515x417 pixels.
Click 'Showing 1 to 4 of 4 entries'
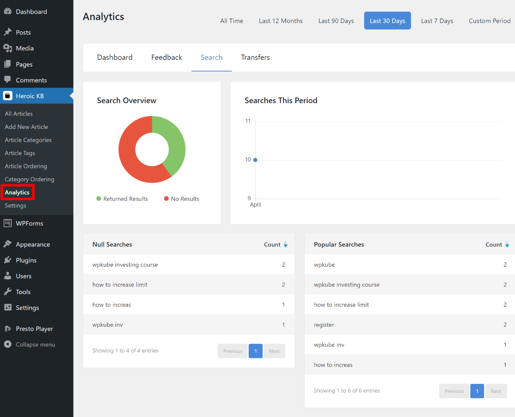coord(125,350)
